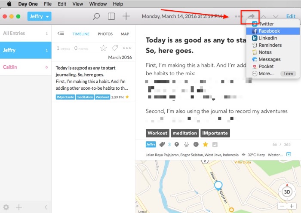Create new entry with plus icon

tap(126, 16)
